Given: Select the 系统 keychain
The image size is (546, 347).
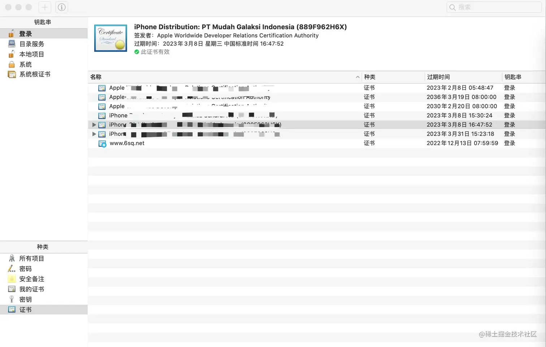Looking at the screenshot, I should pyautogui.click(x=44, y=64).
